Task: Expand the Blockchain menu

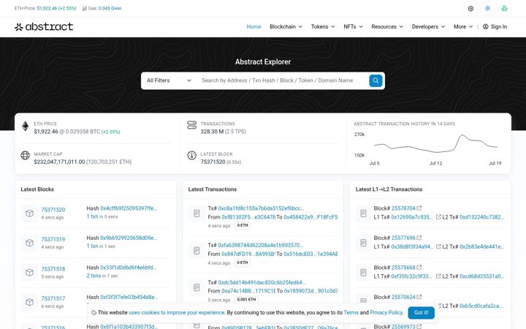Action: (286, 26)
